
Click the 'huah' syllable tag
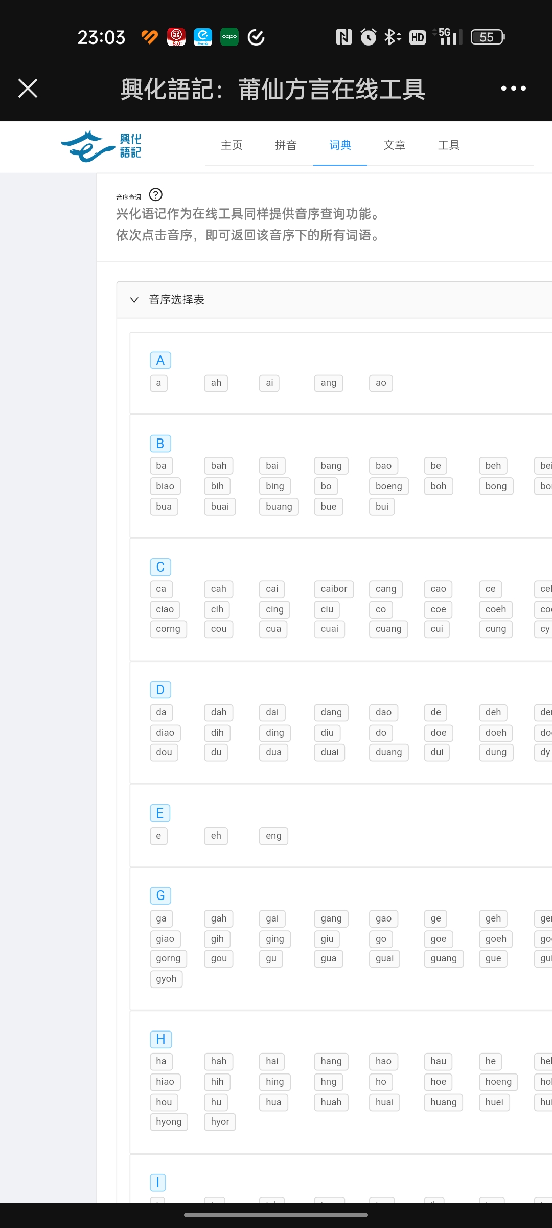click(331, 1102)
